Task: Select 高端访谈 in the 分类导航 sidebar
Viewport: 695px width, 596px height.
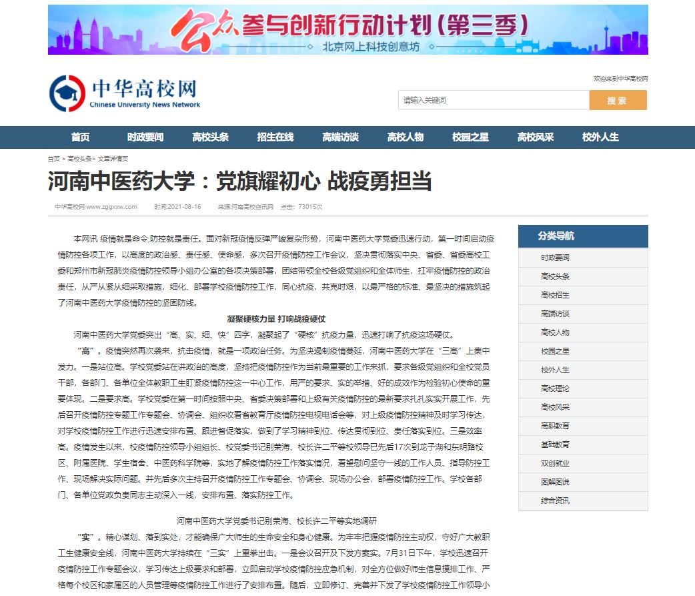Action: 584,314
